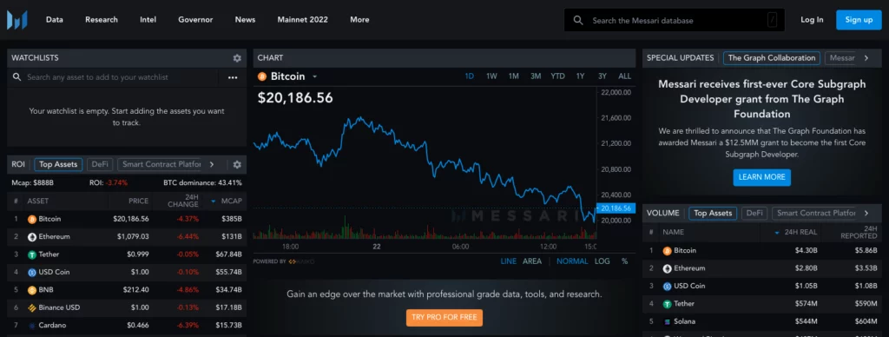The image size is (889, 337).
Task: Toggle chart scale to LOG
Action: 603,261
